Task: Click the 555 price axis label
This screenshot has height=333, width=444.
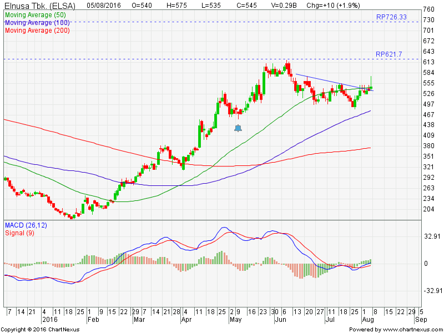Action: pos(428,83)
